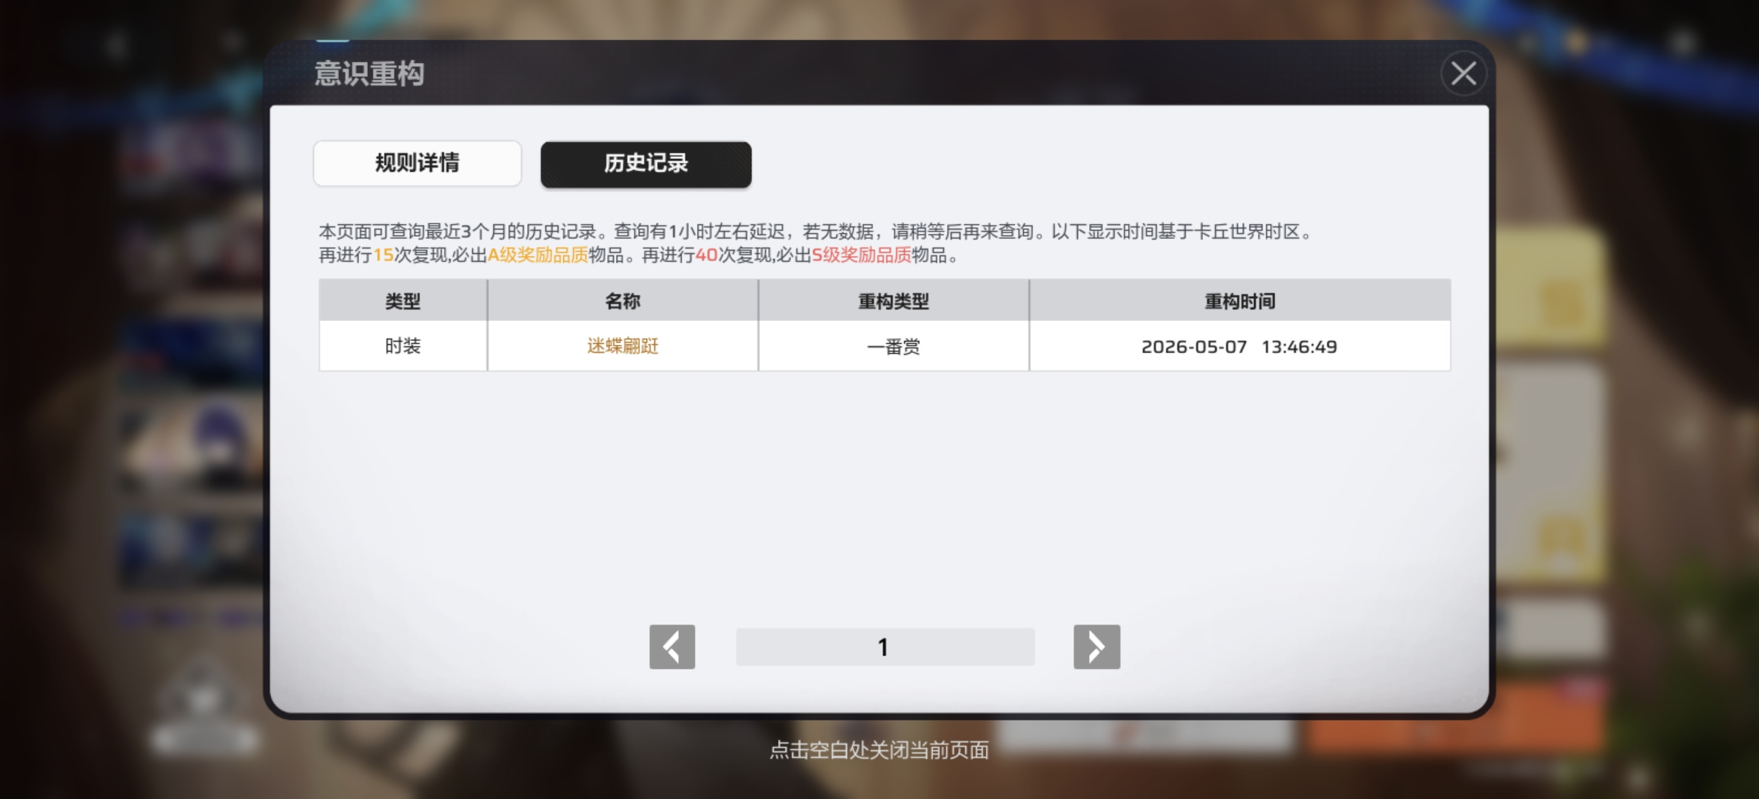Close the 意识重构 dialog with the X icon
The image size is (1759, 799).
(1464, 73)
